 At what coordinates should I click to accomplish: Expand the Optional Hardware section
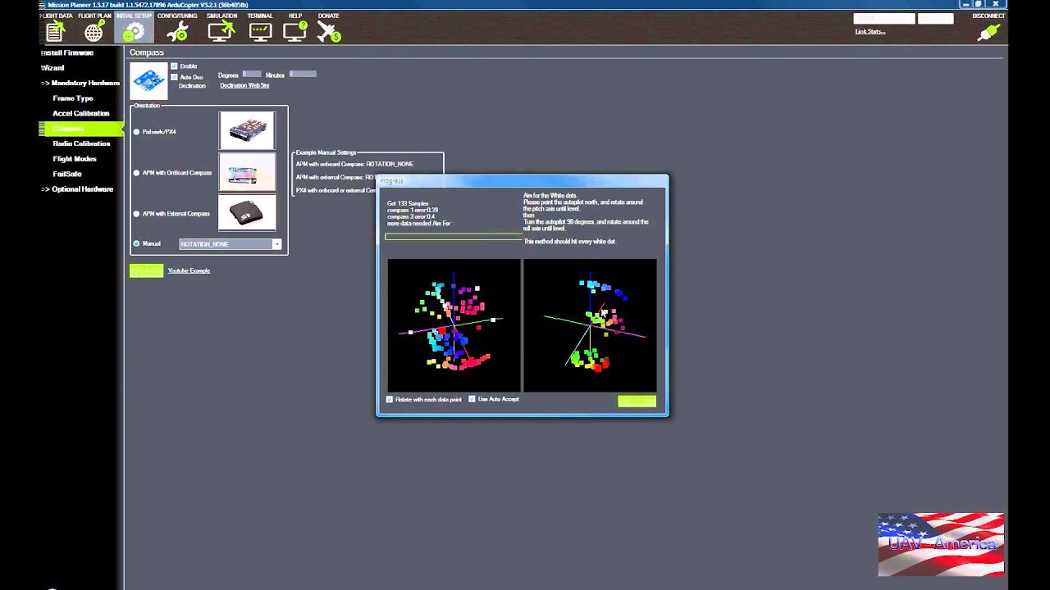[x=77, y=189]
